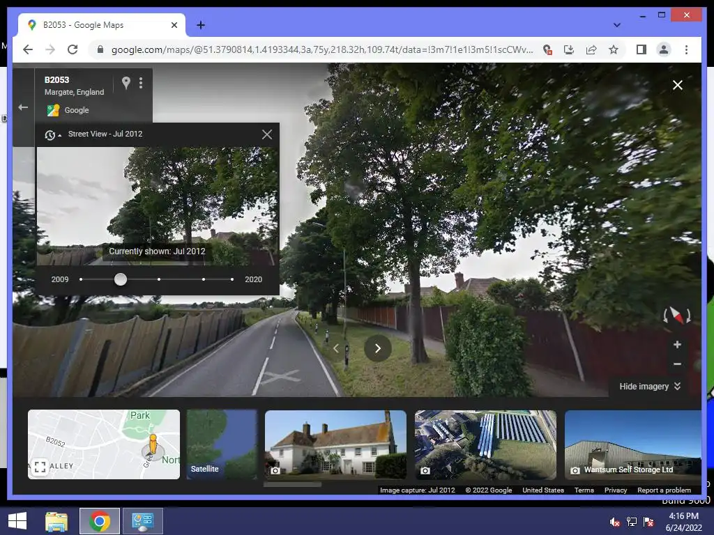Zoom in with the plus button

(677, 344)
